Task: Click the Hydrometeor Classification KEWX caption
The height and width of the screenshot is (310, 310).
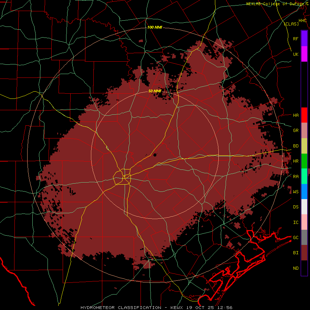Action: 156,308
